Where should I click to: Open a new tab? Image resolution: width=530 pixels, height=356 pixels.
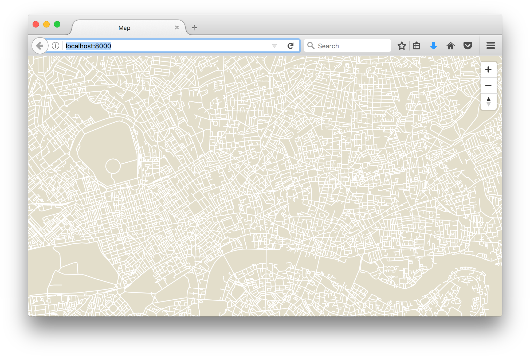coord(194,28)
